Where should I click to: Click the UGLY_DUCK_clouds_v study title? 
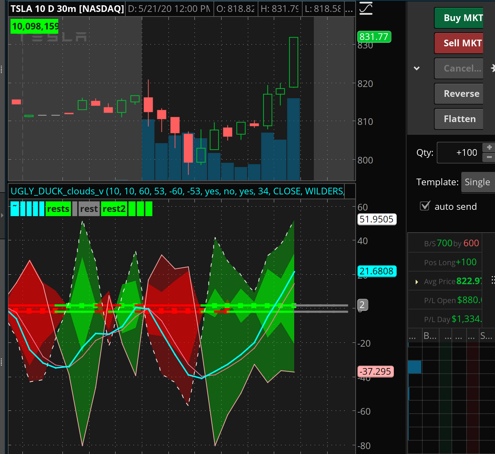tap(177, 191)
